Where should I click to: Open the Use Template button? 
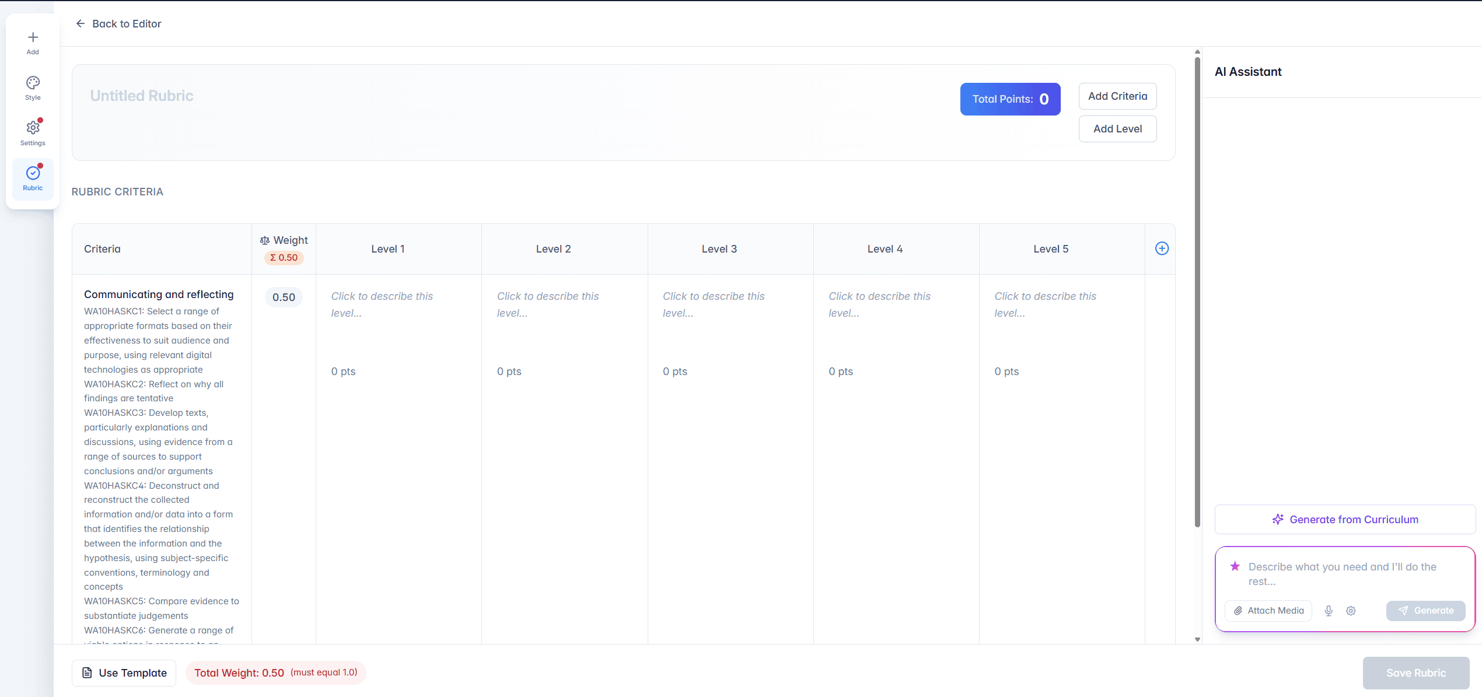(x=124, y=673)
